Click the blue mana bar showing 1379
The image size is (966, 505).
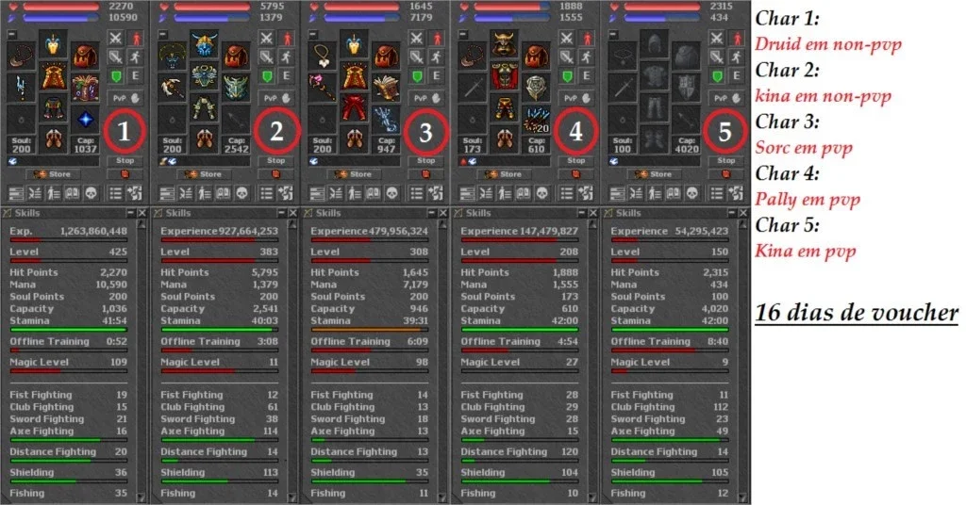pyautogui.click(x=210, y=18)
